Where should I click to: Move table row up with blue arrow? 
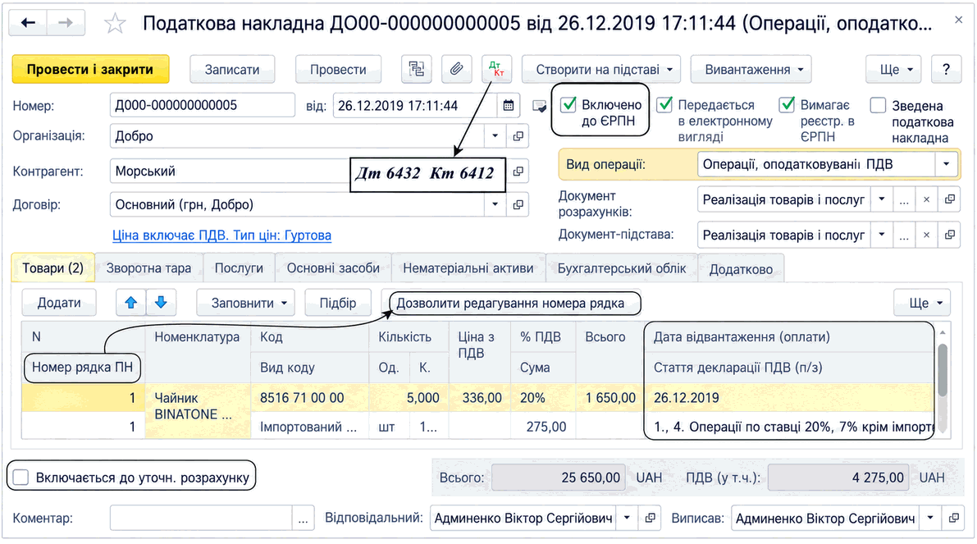point(131,303)
